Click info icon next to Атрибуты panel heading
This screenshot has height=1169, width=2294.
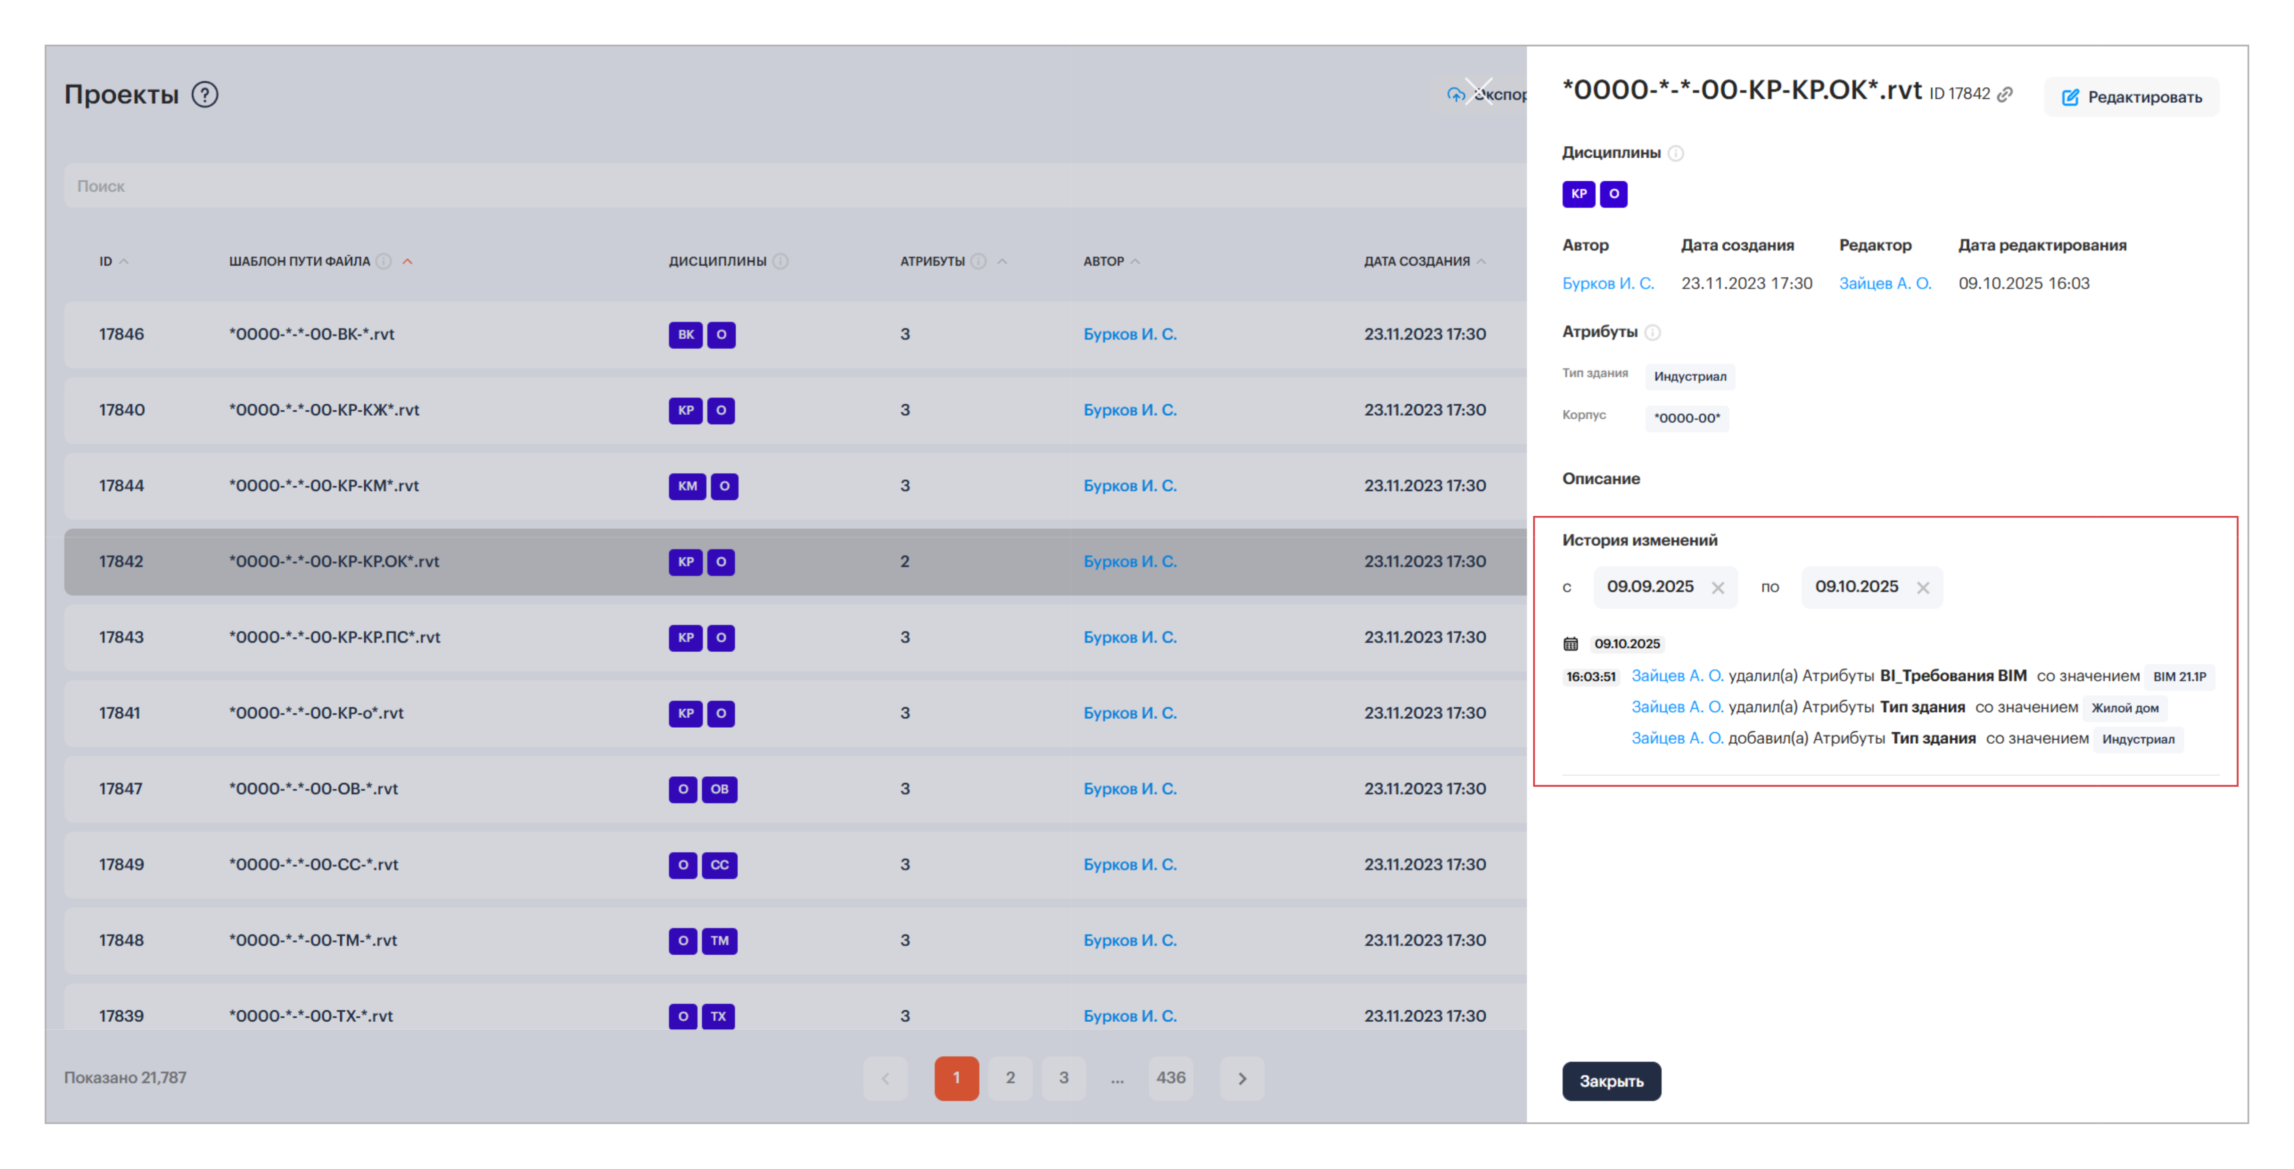[x=1652, y=332]
